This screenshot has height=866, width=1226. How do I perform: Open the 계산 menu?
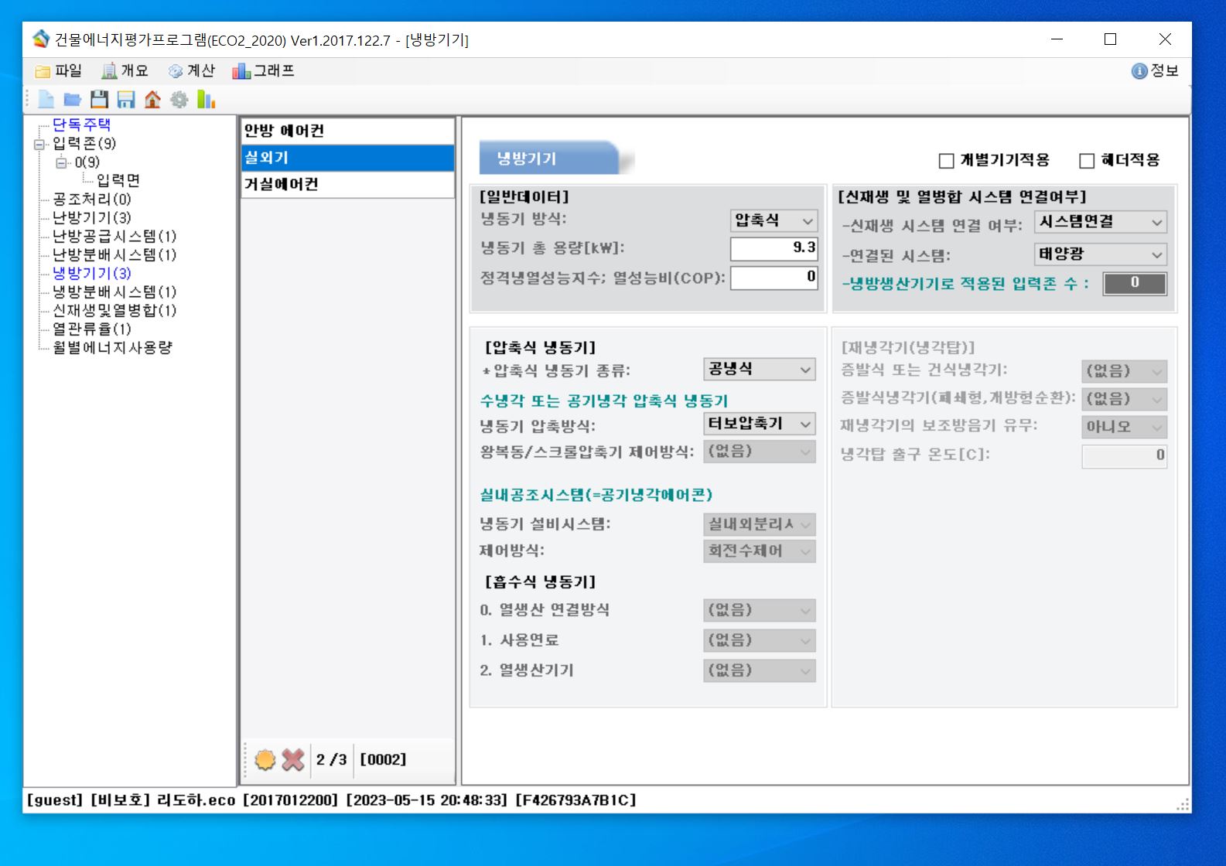[x=192, y=71]
